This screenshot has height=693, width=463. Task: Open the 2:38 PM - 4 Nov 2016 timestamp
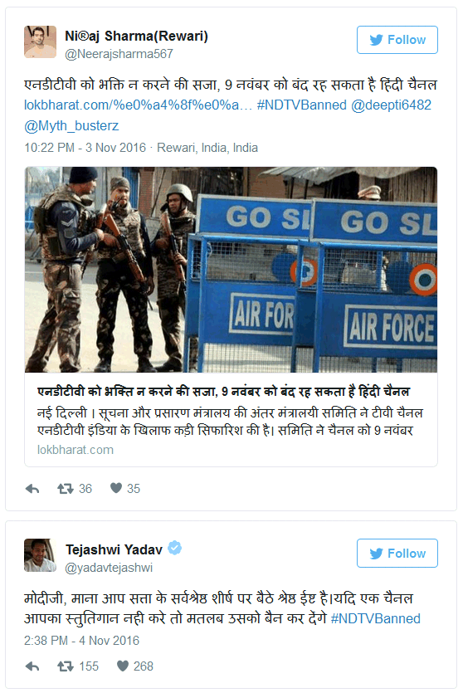(82, 641)
